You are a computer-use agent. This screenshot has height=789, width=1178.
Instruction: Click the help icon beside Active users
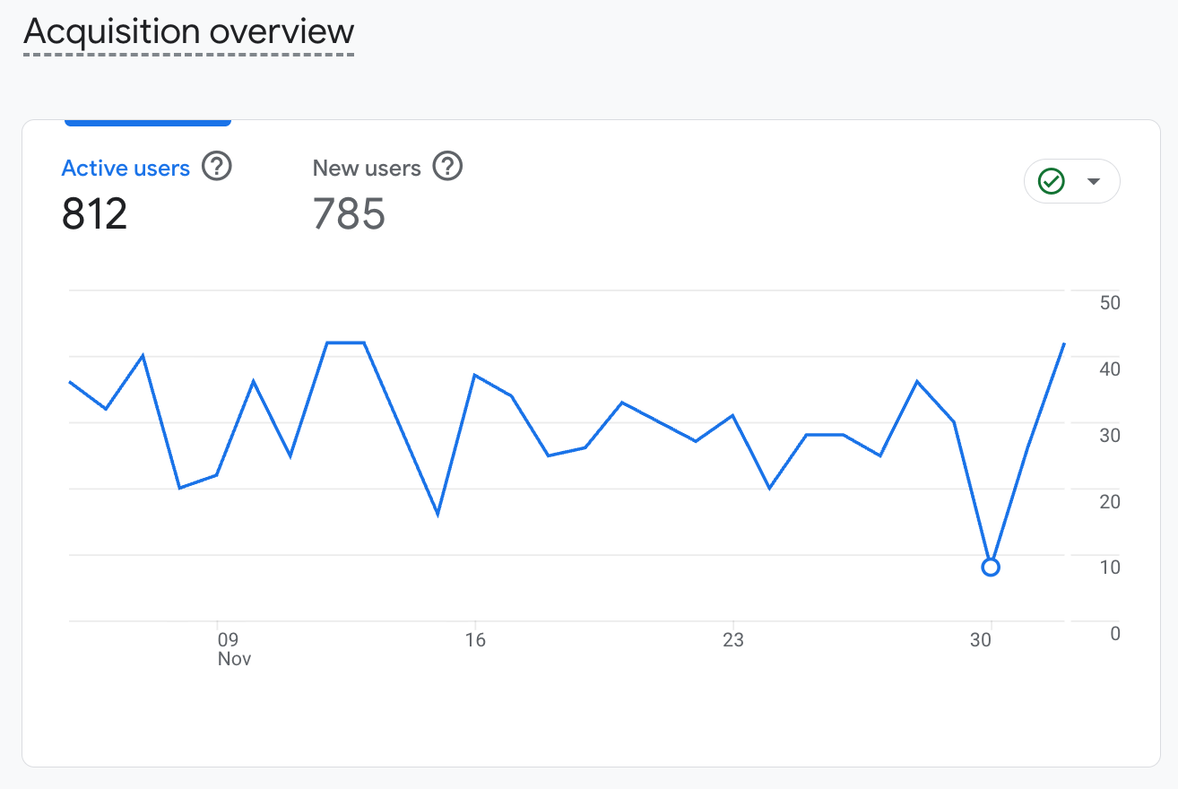[217, 167]
